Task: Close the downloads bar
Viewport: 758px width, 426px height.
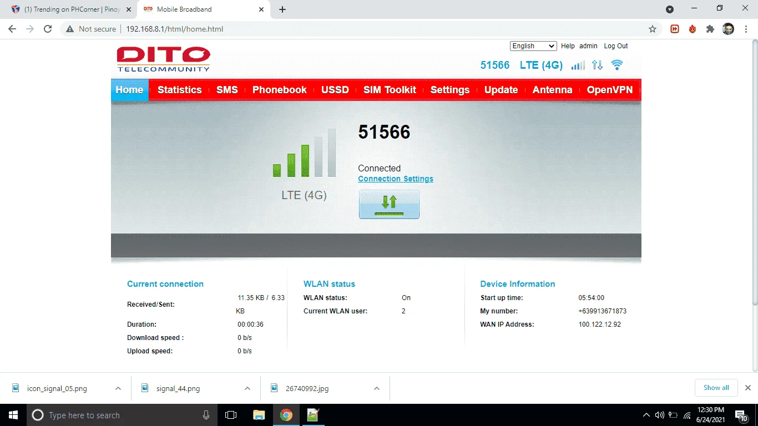Action: [748, 388]
